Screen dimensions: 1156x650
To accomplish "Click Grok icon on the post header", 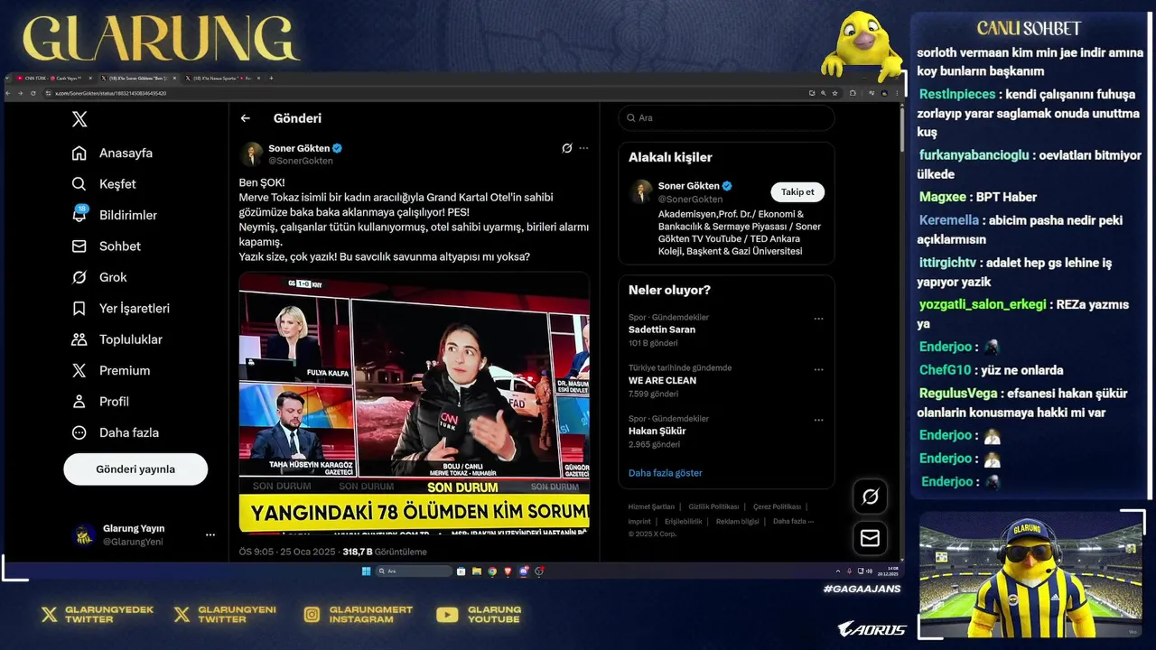I will (x=567, y=148).
